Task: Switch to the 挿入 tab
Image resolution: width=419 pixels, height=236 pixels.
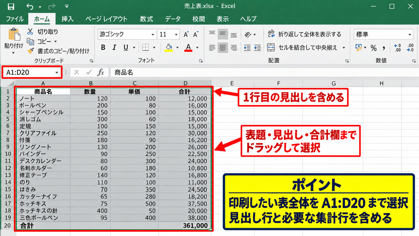Action: tap(67, 19)
